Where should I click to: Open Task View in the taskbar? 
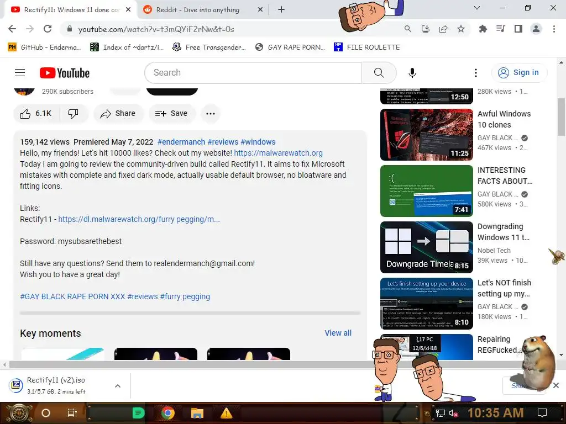[72, 413]
